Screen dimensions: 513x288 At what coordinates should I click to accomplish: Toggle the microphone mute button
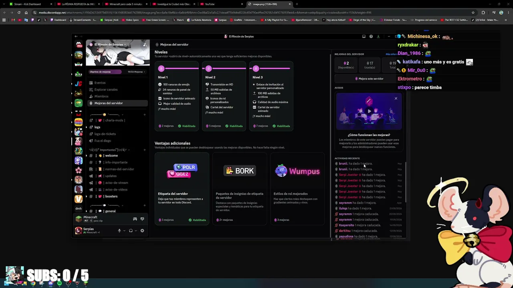pyautogui.click(x=119, y=231)
